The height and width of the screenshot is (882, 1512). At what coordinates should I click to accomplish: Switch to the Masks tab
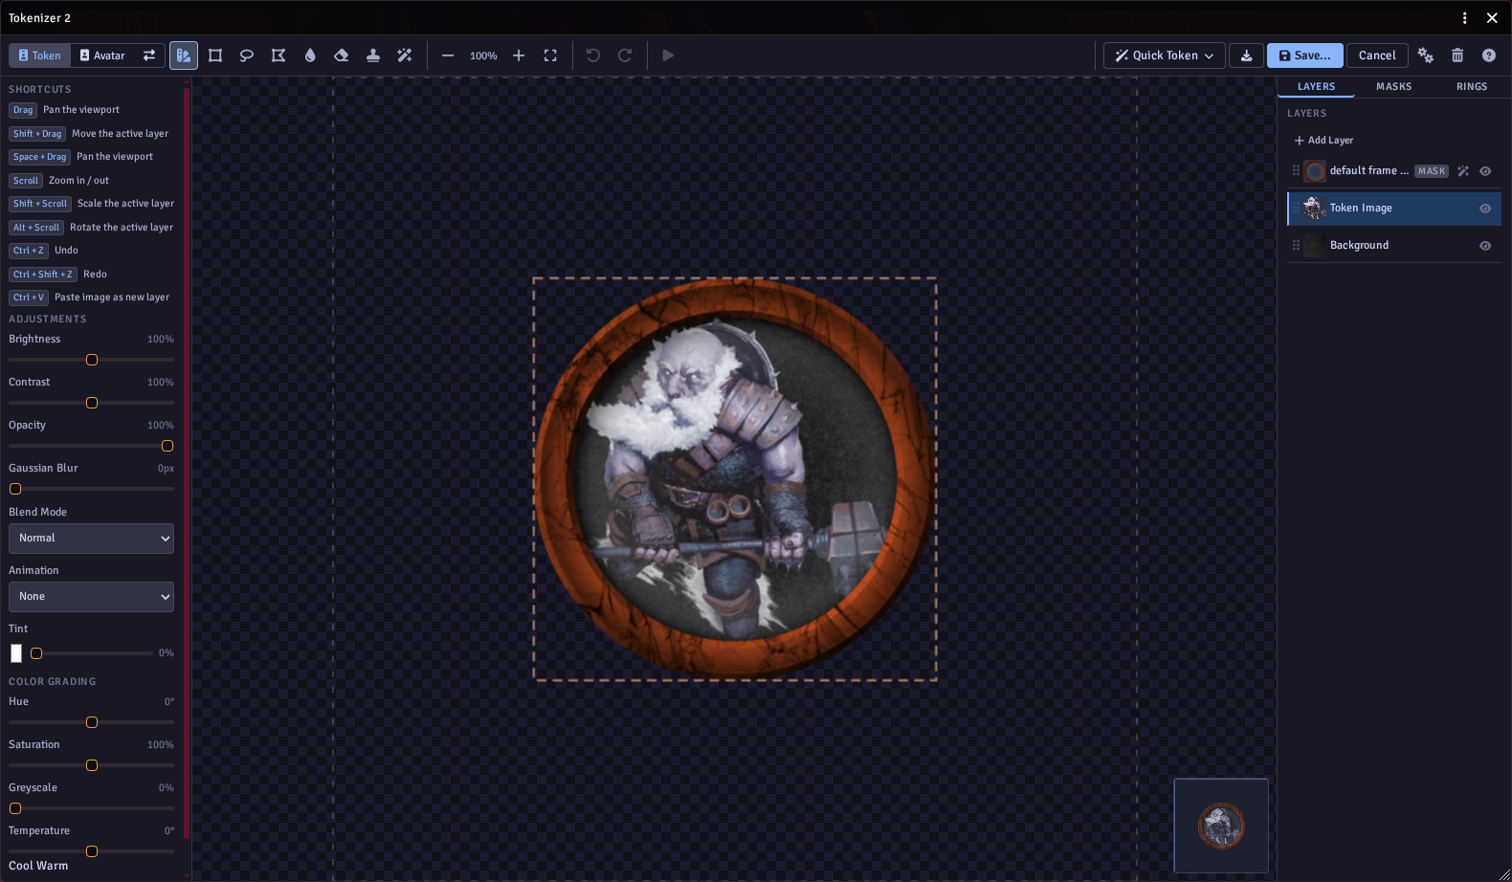(1393, 87)
